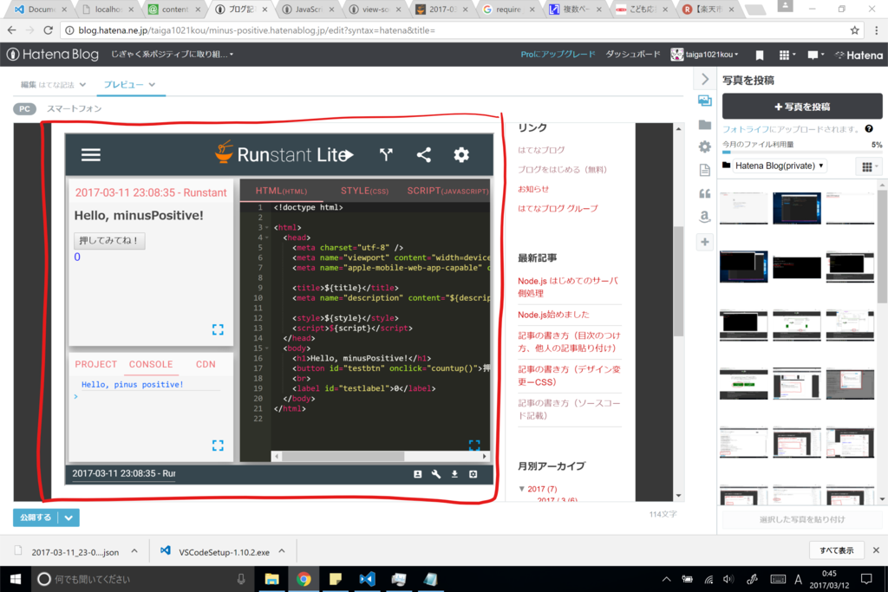Click the rightmost square settings icon in Runstant footer
888x592 pixels.
coord(473,474)
